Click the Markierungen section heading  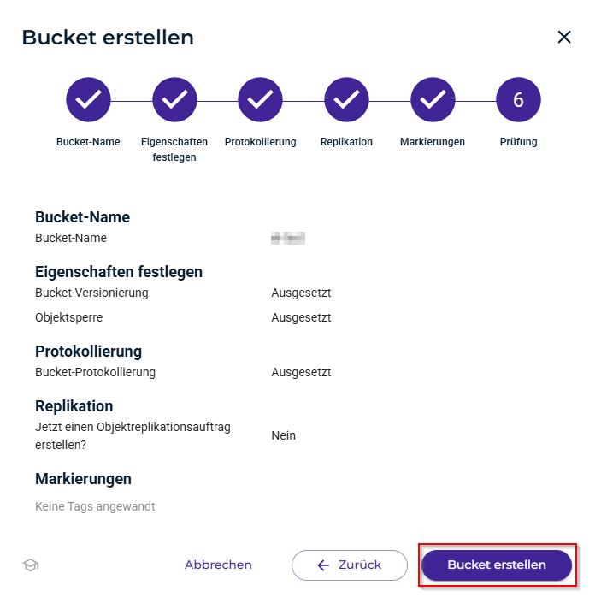click(x=83, y=479)
